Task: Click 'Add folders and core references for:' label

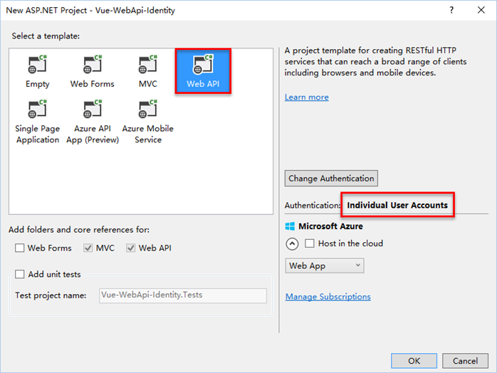Action: [79, 229]
